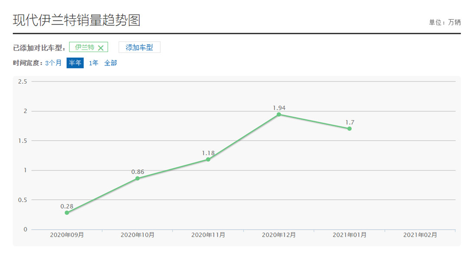The height and width of the screenshot is (260, 469).
Task: Select the 2021年02月 axis label
Action: [420, 235]
